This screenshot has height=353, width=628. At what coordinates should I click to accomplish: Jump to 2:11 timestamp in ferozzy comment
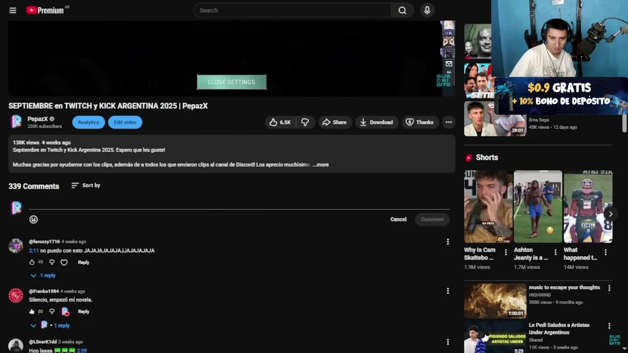point(33,251)
